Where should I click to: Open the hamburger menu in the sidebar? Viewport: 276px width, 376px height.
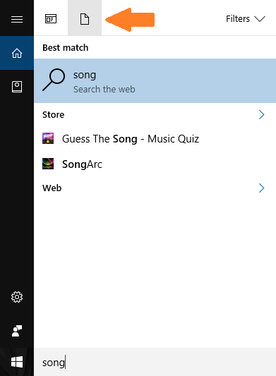pyautogui.click(x=17, y=19)
